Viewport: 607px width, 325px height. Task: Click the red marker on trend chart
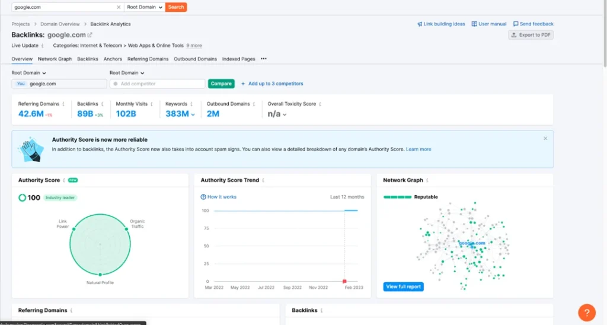click(x=344, y=281)
